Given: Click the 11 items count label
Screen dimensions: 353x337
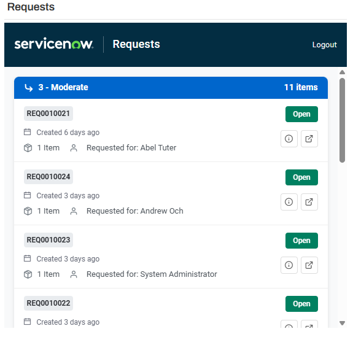Looking at the screenshot, I should pyautogui.click(x=301, y=87).
